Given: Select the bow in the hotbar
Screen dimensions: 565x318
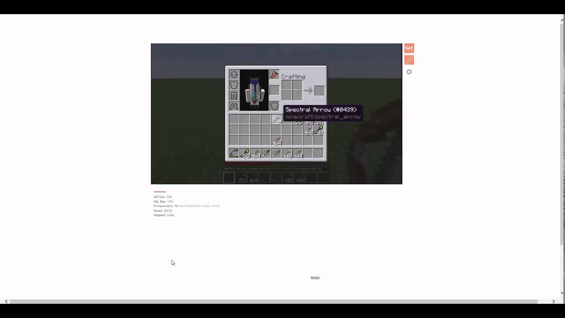Looking at the screenshot, I should click(234, 153).
